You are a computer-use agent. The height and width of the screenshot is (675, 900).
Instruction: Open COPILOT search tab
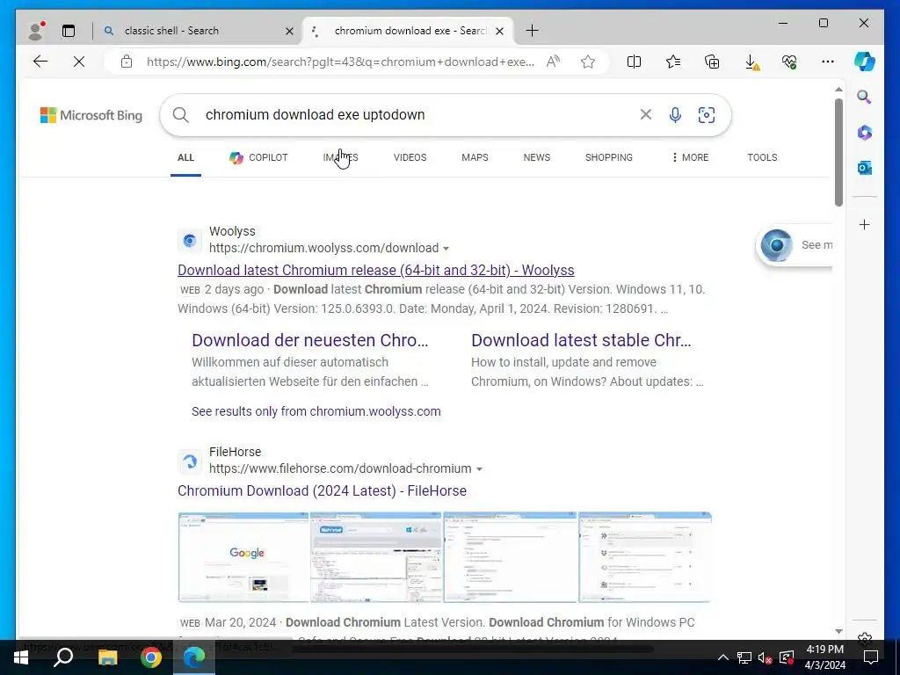click(x=258, y=157)
